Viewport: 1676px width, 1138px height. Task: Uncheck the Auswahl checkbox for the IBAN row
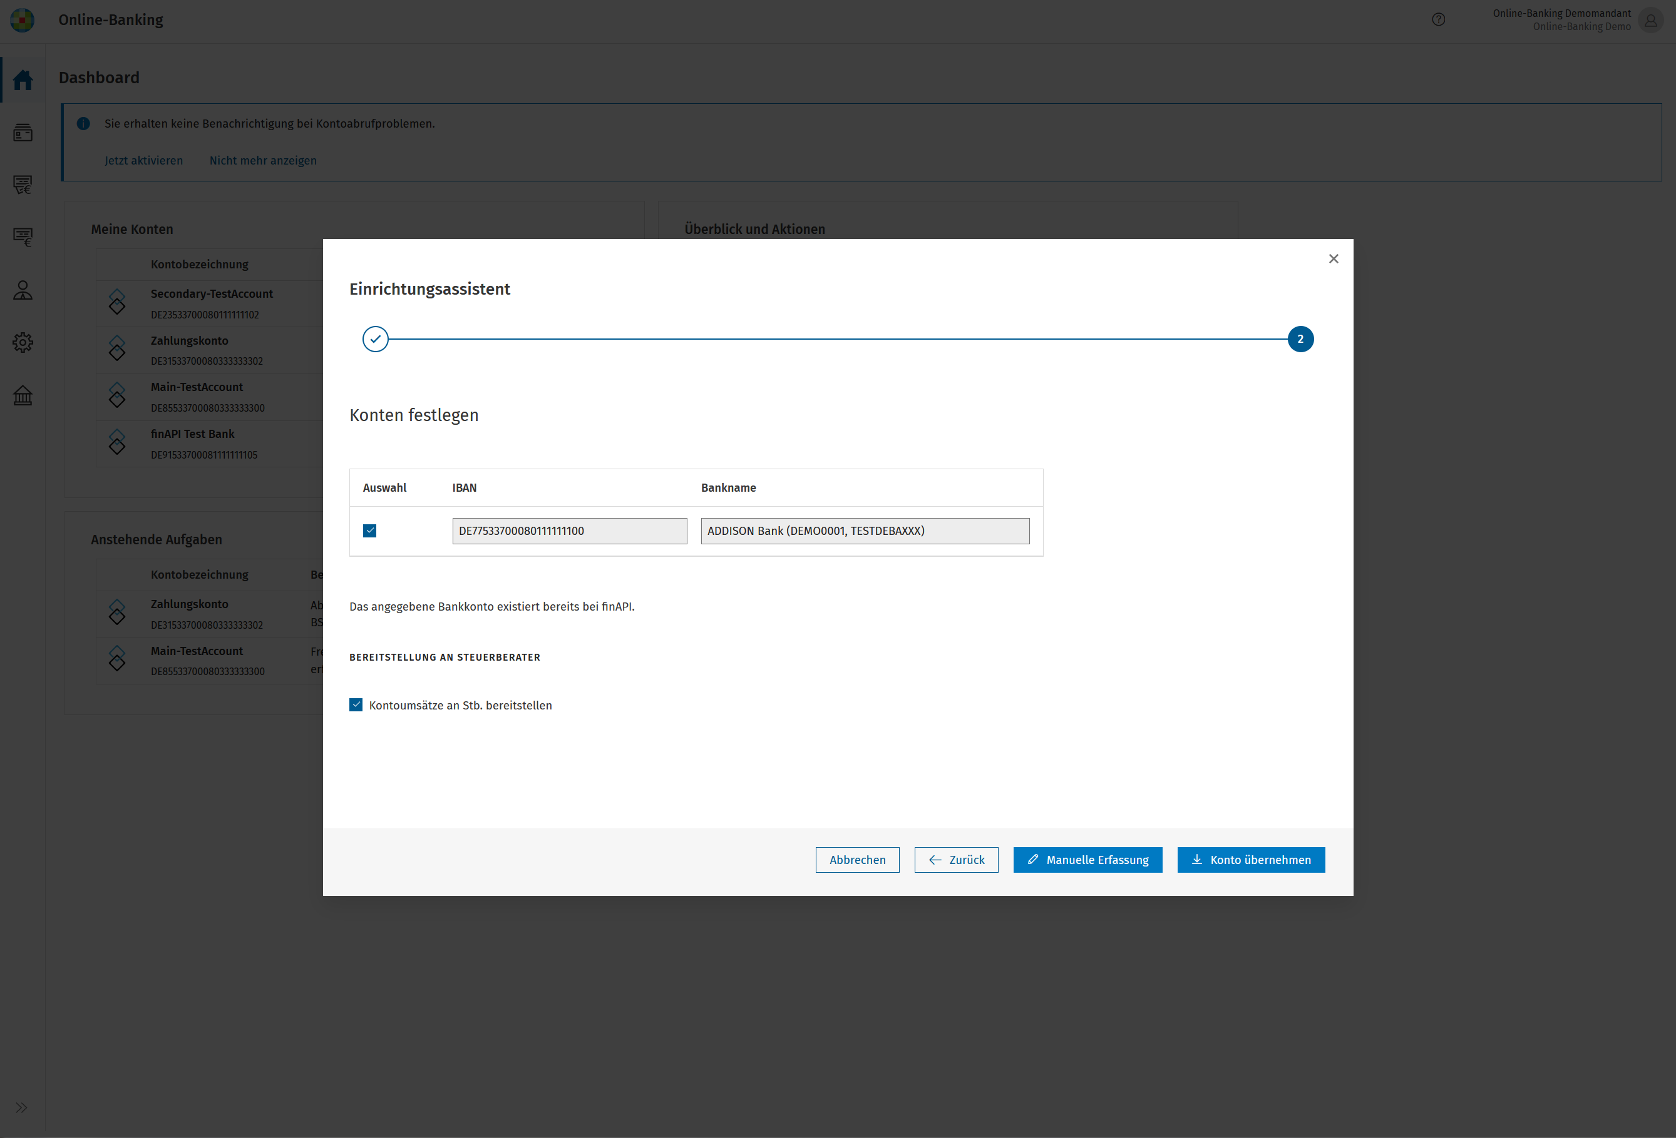click(x=370, y=531)
